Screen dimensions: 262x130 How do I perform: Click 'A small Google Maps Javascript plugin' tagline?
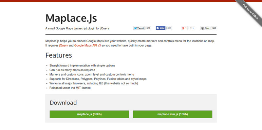[77, 28]
